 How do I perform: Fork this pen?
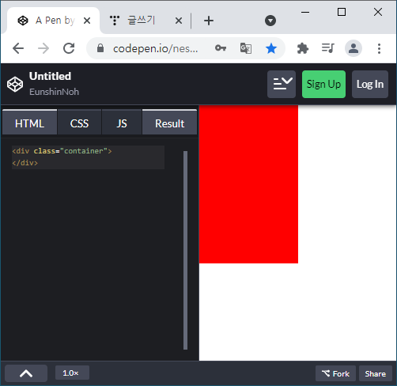(x=335, y=373)
